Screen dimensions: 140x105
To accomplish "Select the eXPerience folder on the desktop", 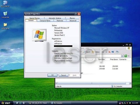I will click(x=5, y=26).
